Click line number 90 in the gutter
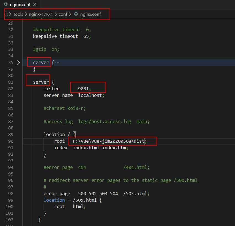 click(11, 141)
